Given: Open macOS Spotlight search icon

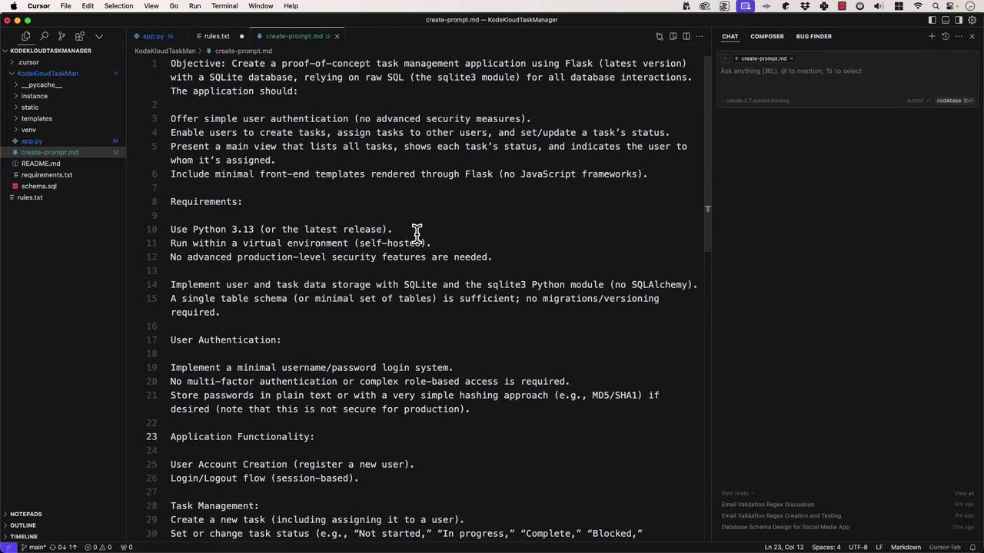Looking at the screenshot, I should point(936,6).
